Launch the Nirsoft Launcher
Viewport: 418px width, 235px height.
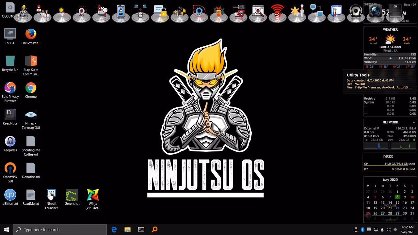[x=51, y=195]
